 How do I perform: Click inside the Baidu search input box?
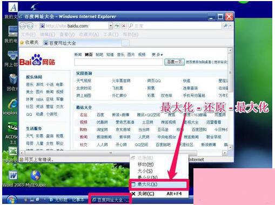pos(118,62)
